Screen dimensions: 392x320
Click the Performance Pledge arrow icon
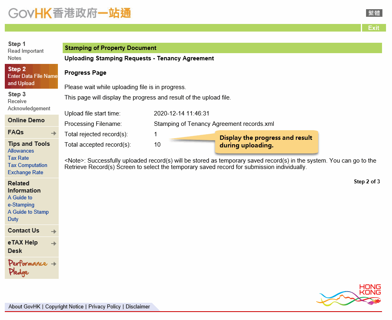[x=53, y=264]
